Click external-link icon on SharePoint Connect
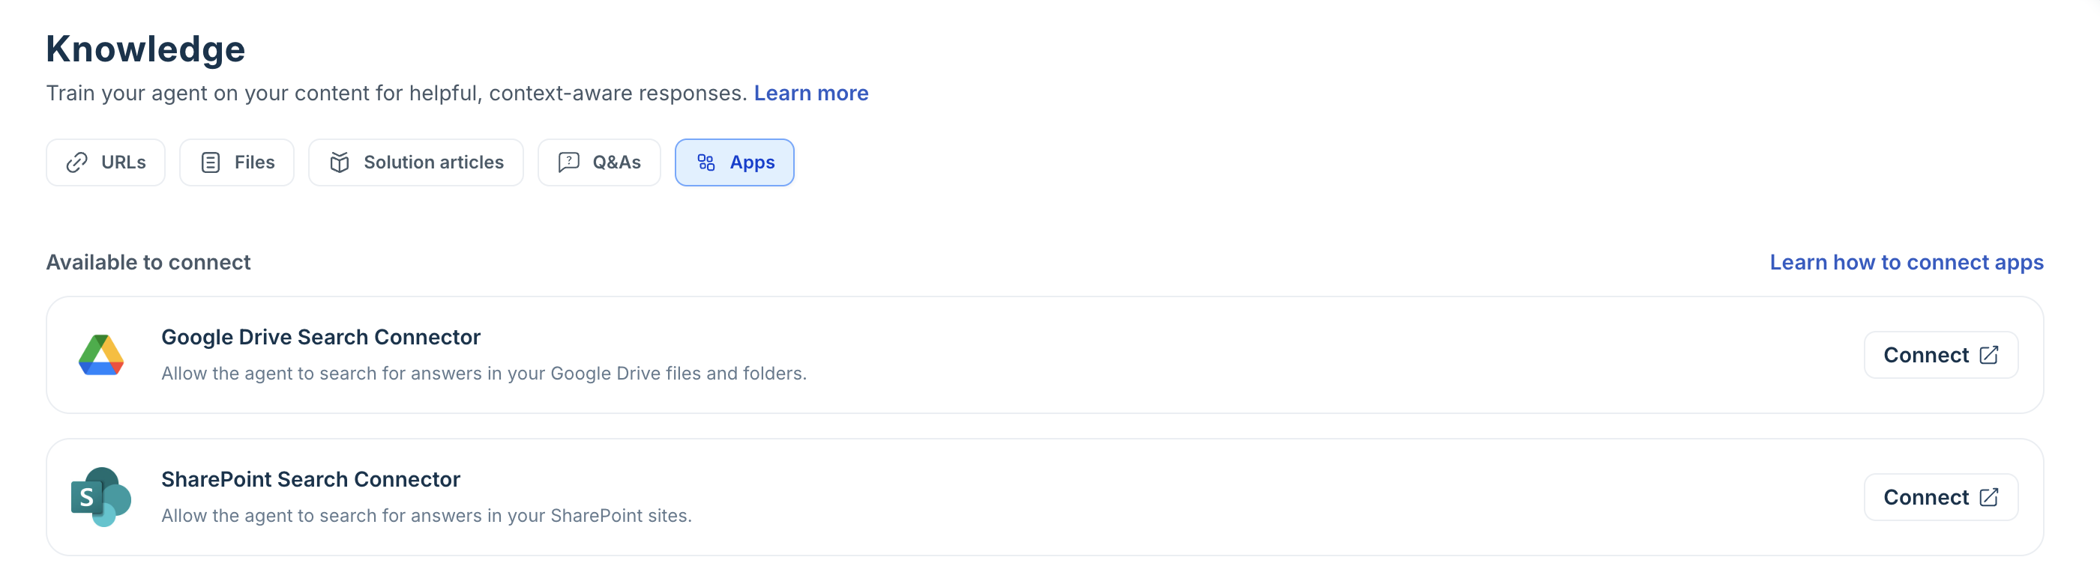The image size is (2100, 569). click(x=1989, y=497)
